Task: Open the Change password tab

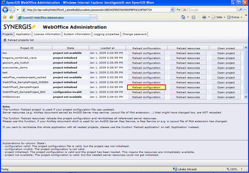Action: [134, 34]
